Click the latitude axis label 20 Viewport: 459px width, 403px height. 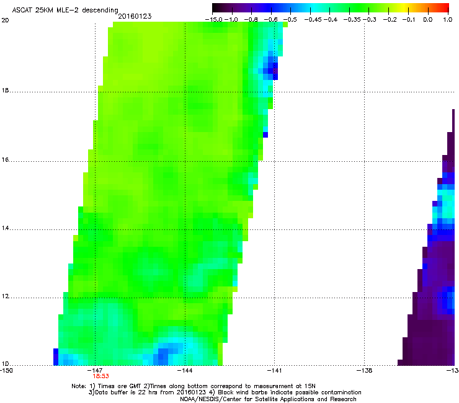(5, 20)
